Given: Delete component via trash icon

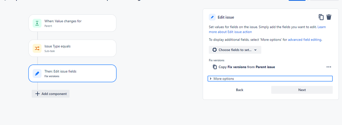Looking at the screenshot, I should click(x=329, y=17).
